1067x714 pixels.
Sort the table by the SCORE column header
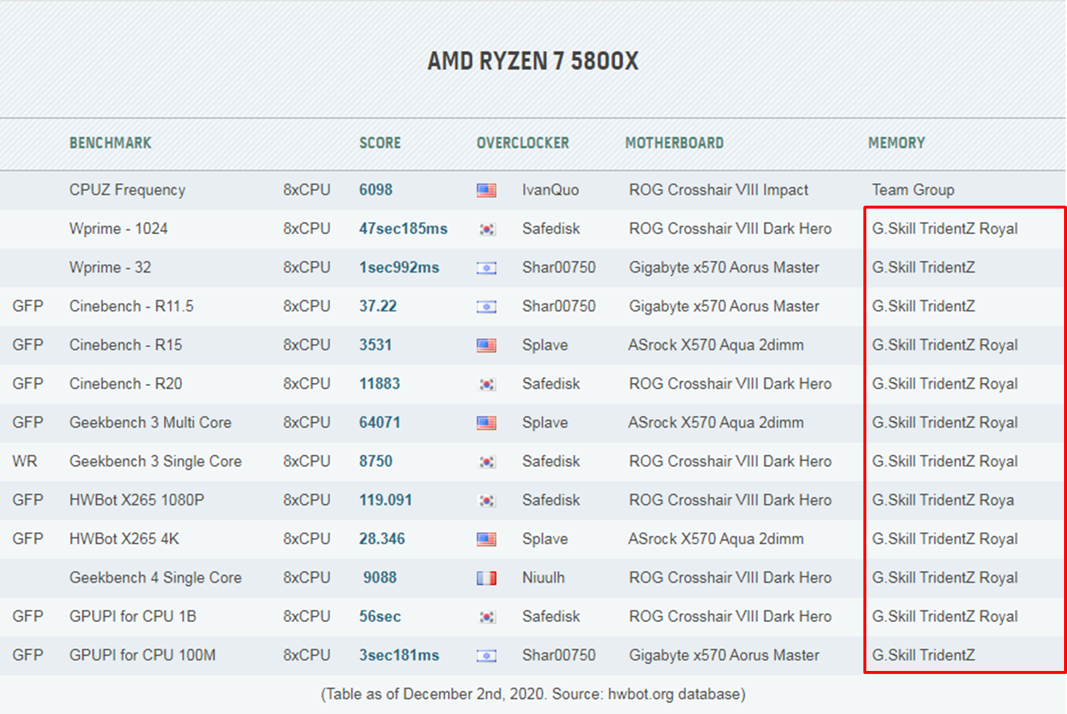click(380, 143)
